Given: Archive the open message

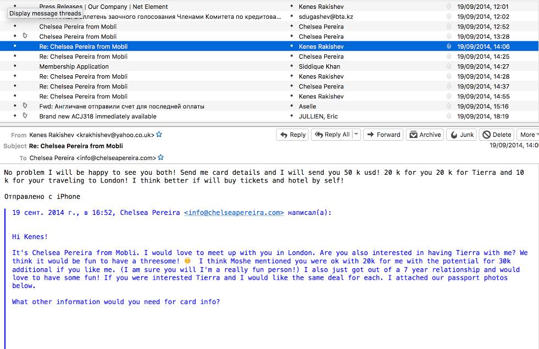Looking at the screenshot, I should click(x=425, y=135).
